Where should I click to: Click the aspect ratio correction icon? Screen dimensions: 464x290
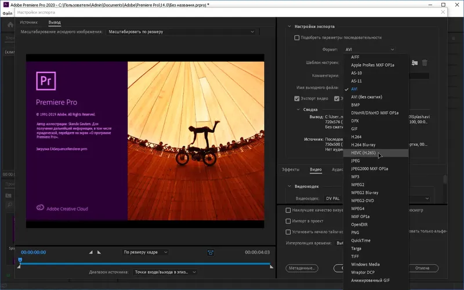[211, 252]
